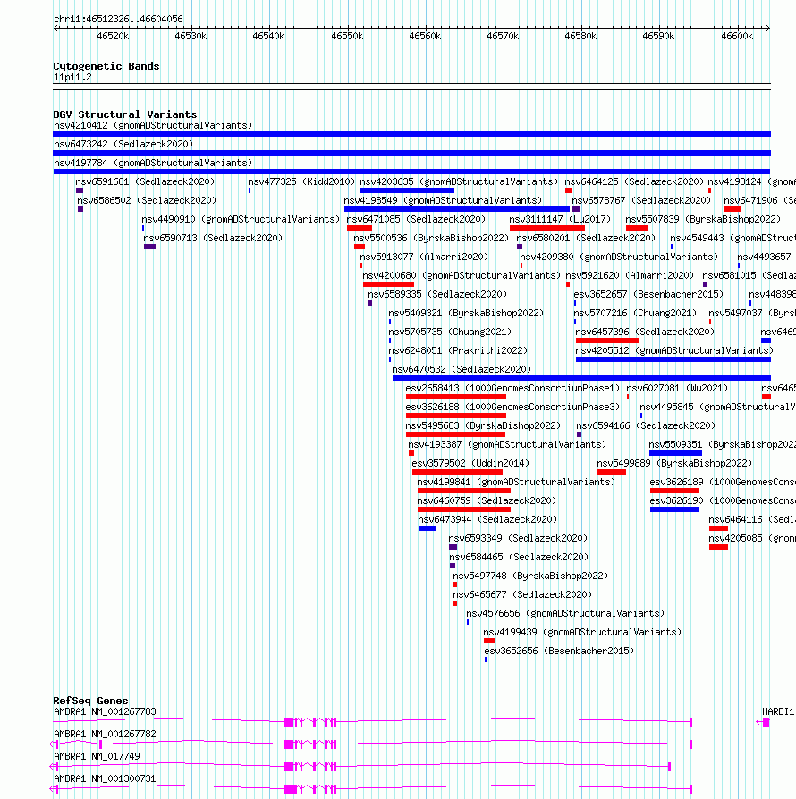Click the blue bar under nsv5509351
Image resolution: width=796 pixels, height=799 pixels.
(675, 453)
